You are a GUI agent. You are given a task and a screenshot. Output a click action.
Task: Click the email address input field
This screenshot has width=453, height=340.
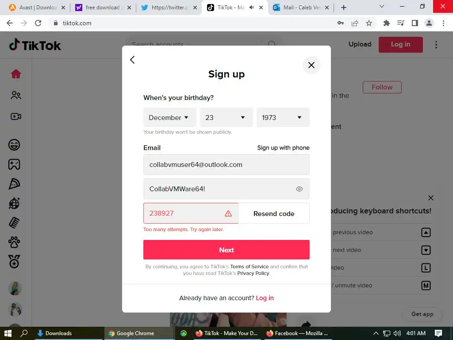(x=226, y=165)
